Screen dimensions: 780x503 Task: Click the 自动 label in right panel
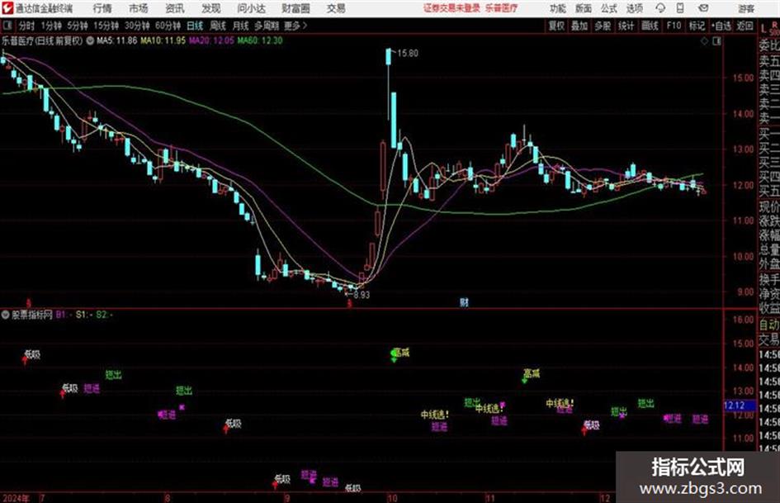pyautogui.click(x=769, y=325)
